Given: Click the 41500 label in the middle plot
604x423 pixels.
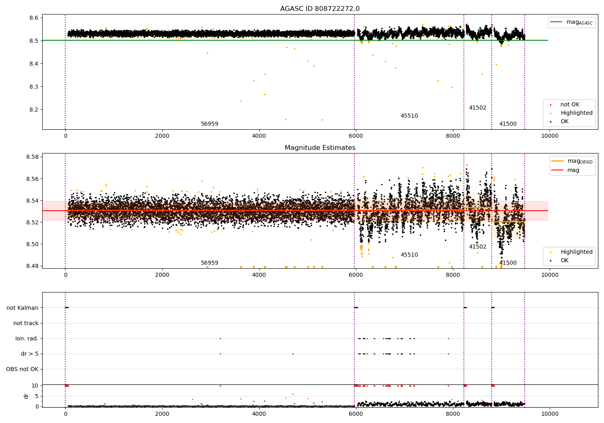Looking at the screenshot, I should point(508,263).
